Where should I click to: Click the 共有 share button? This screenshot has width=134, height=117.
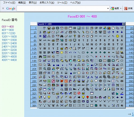(128, 9)
